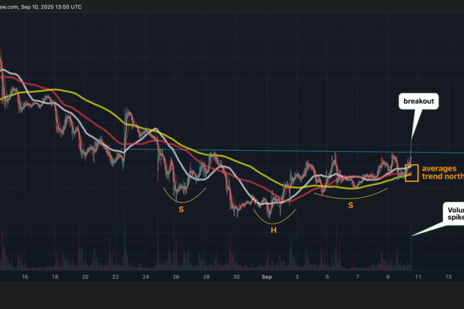Select the right shoulder "S" label
Screen dimensions: 464x309
[x=350, y=205]
